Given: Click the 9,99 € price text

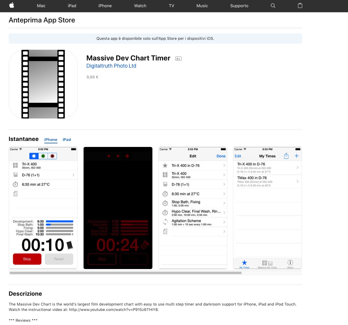Looking at the screenshot, I should point(92,77).
